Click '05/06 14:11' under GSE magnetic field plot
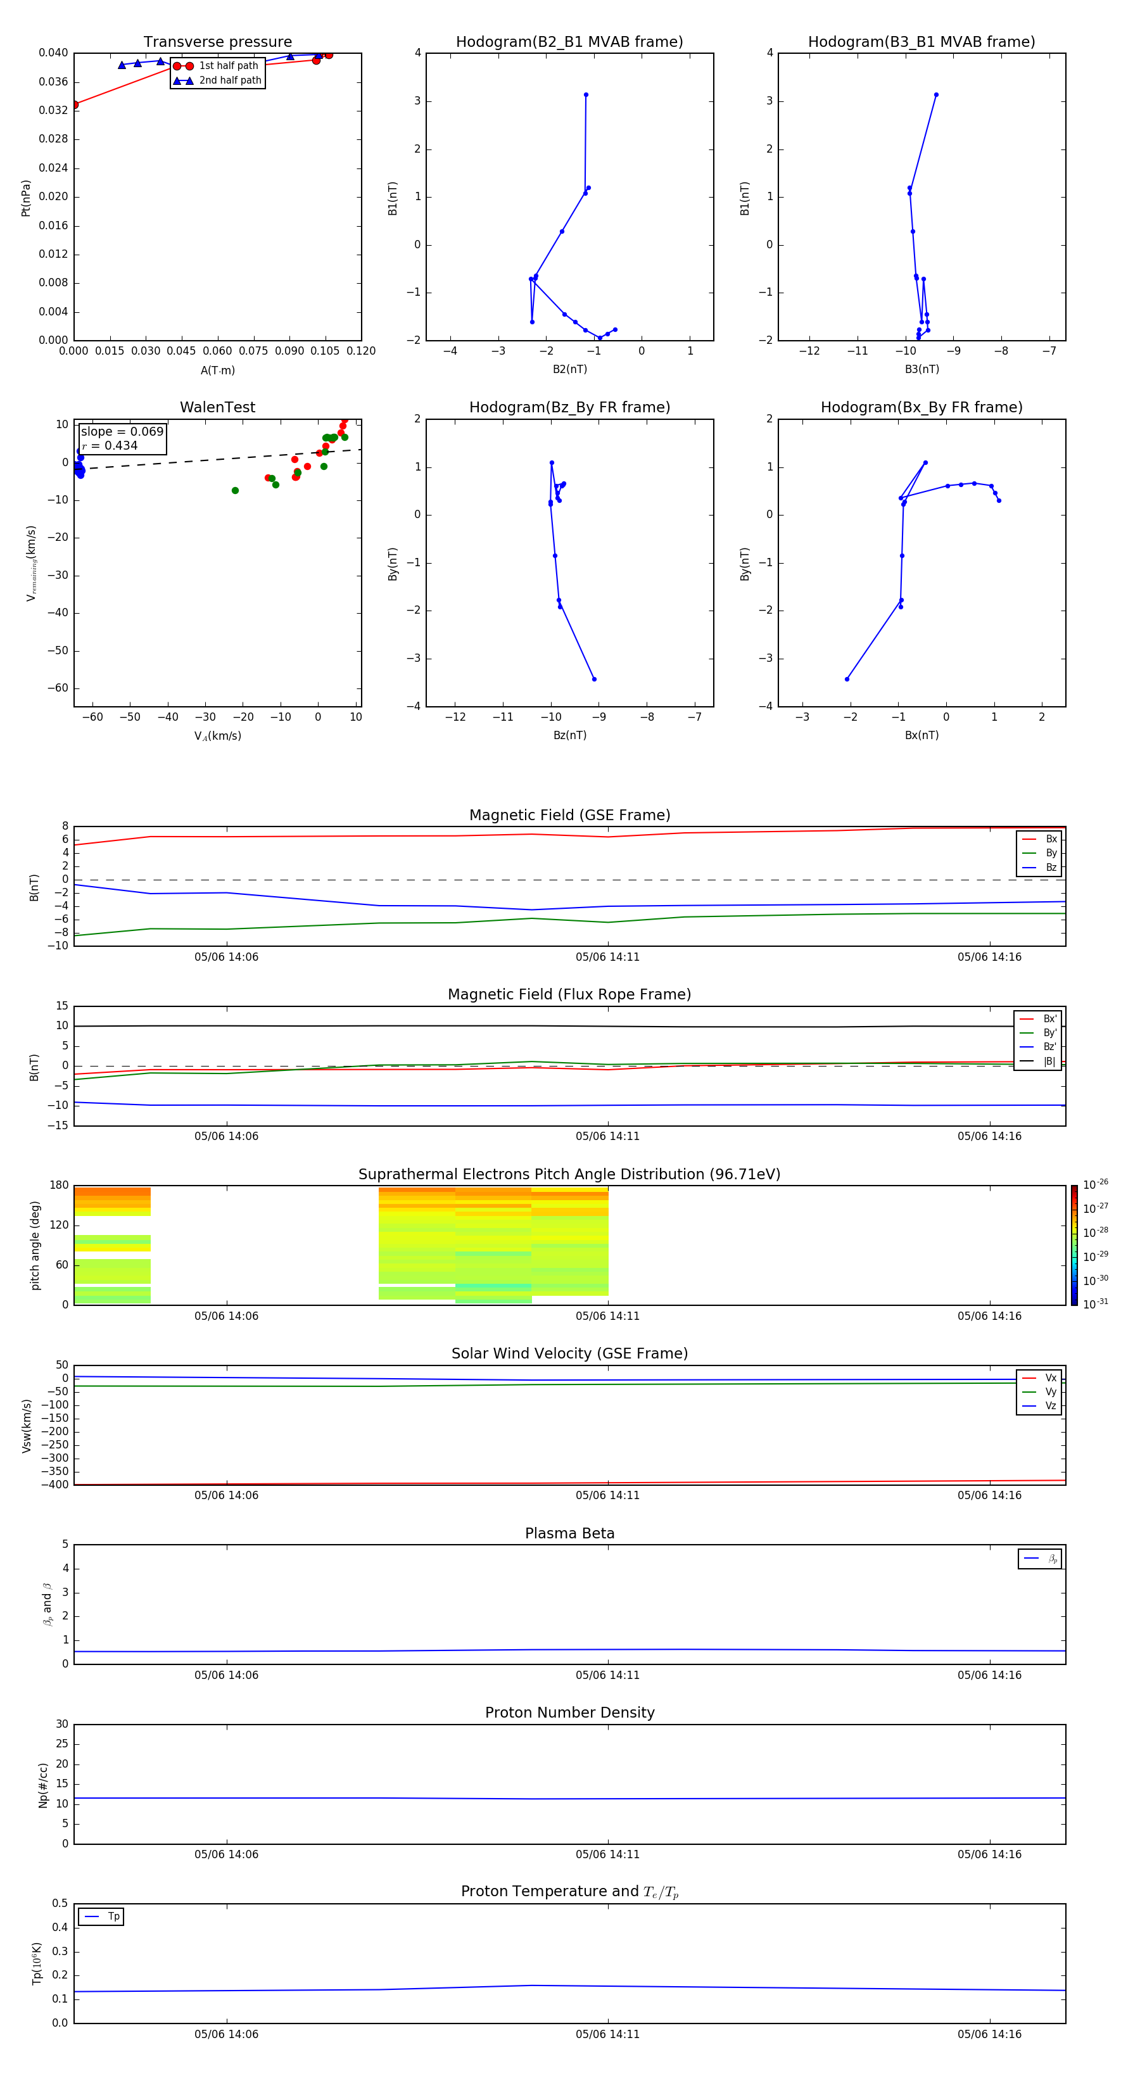Screen dimensions: 1140x2090 (608, 958)
